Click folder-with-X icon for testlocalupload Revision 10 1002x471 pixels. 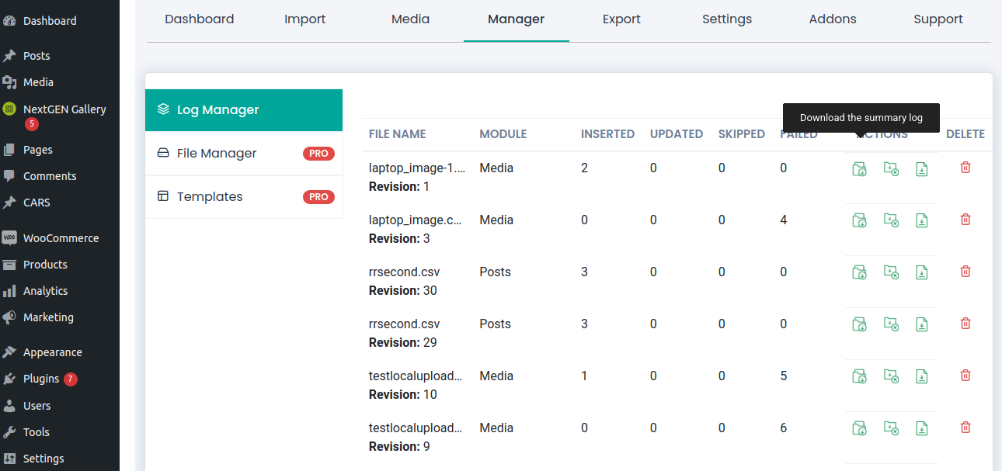pos(891,376)
